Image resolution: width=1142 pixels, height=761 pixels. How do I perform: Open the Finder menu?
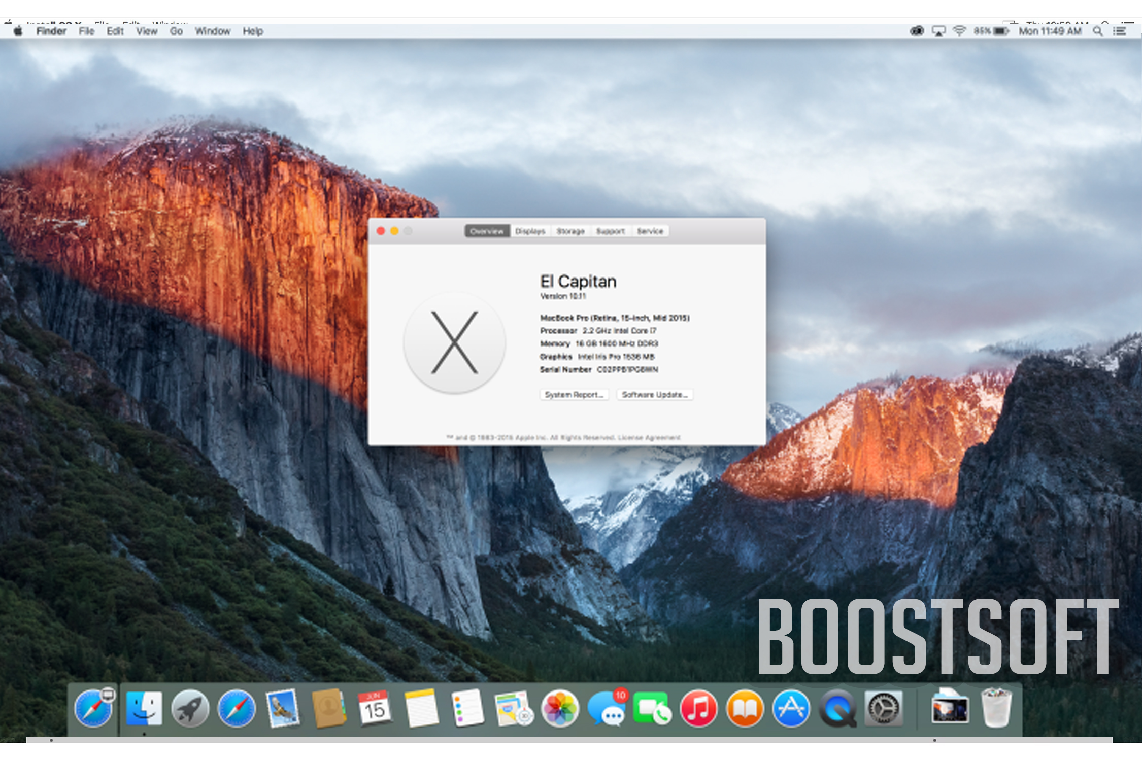(x=51, y=31)
